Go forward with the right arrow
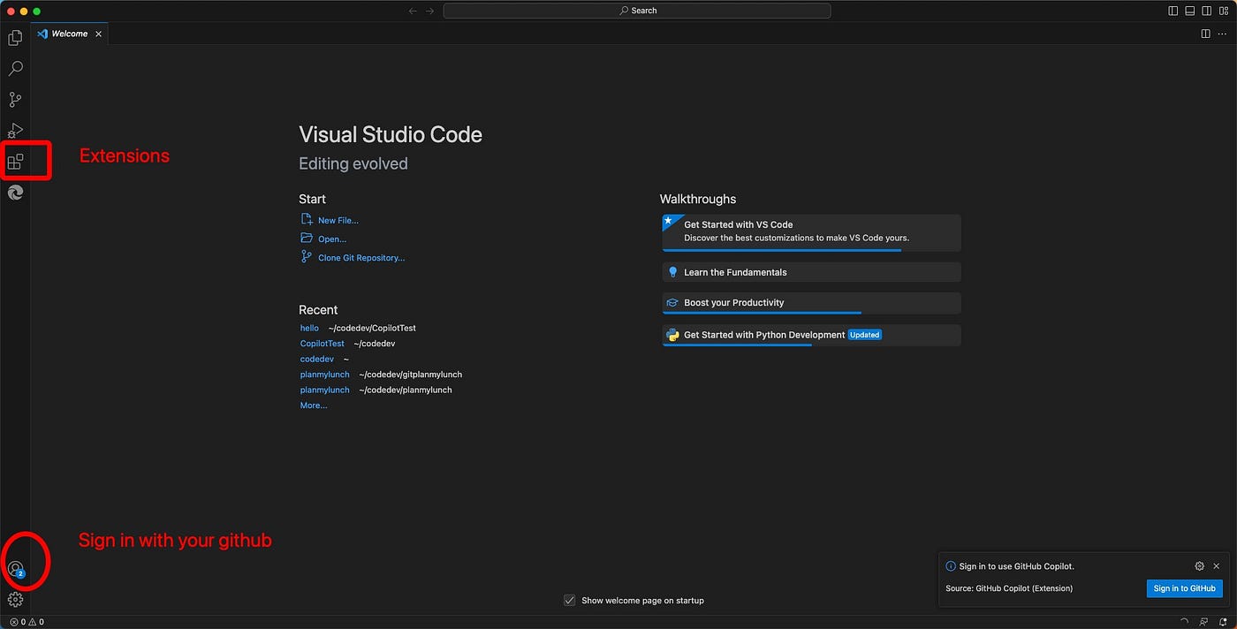 click(430, 11)
